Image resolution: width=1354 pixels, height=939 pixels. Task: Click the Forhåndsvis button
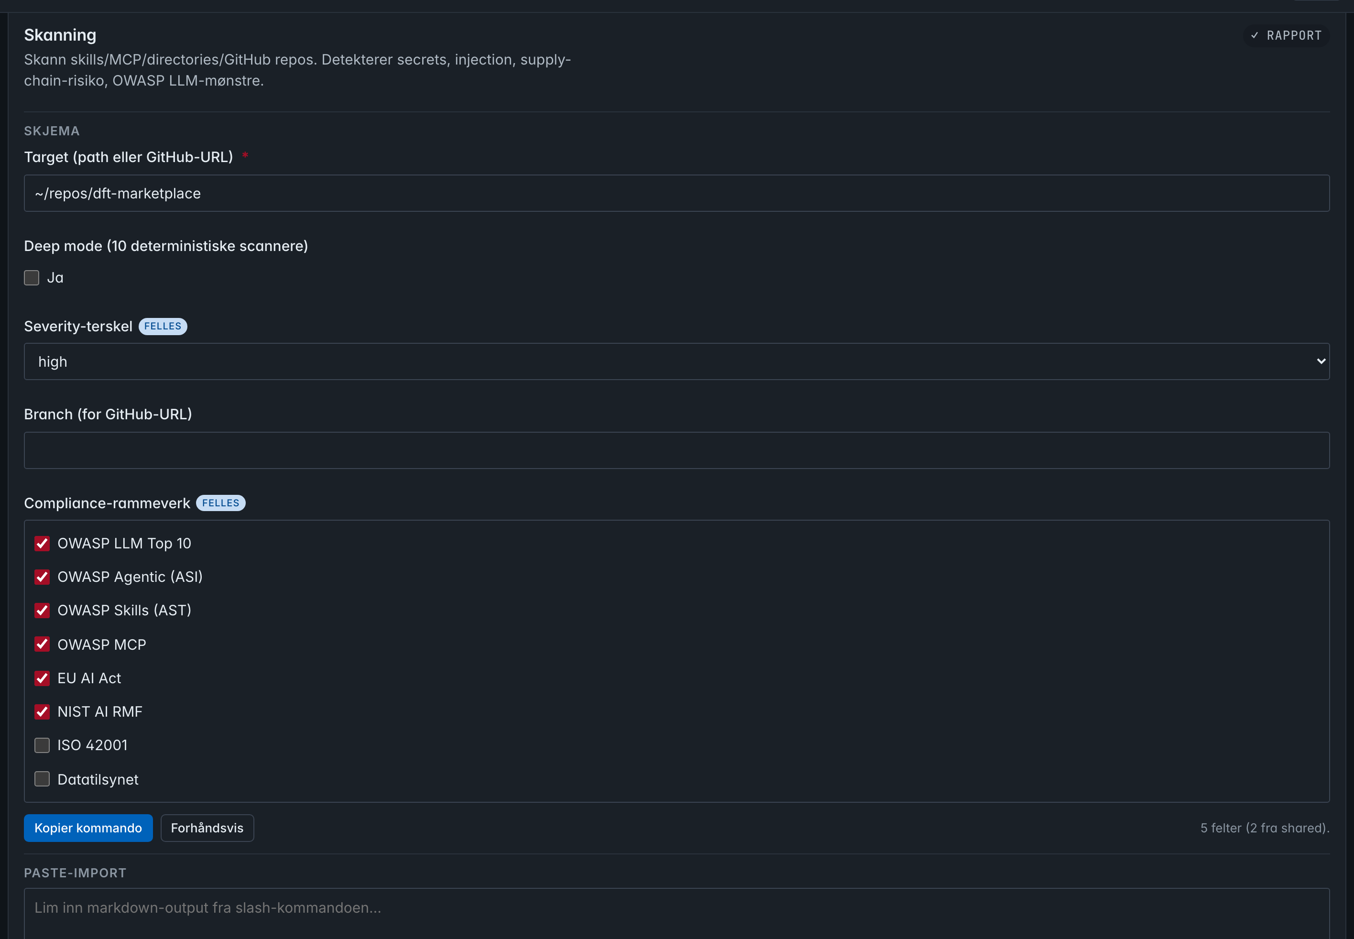207,828
